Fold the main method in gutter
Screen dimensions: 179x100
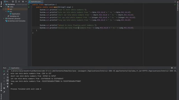pos(32,7)
